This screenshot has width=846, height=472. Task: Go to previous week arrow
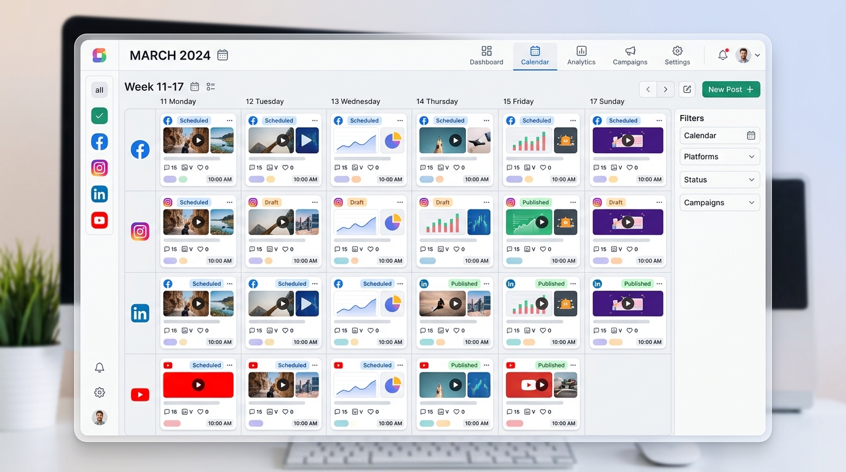(x=648, y=89)
